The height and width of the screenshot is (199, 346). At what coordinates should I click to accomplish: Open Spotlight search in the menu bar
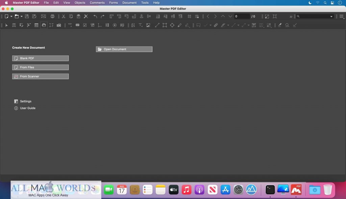click(x=325, y=3)
